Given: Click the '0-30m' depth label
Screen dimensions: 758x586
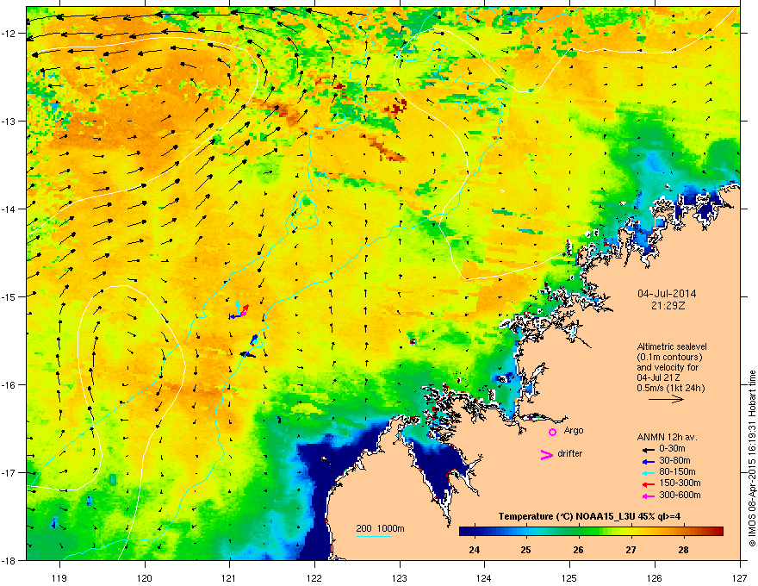Looking at the screenshot, I should coord(673,449).
